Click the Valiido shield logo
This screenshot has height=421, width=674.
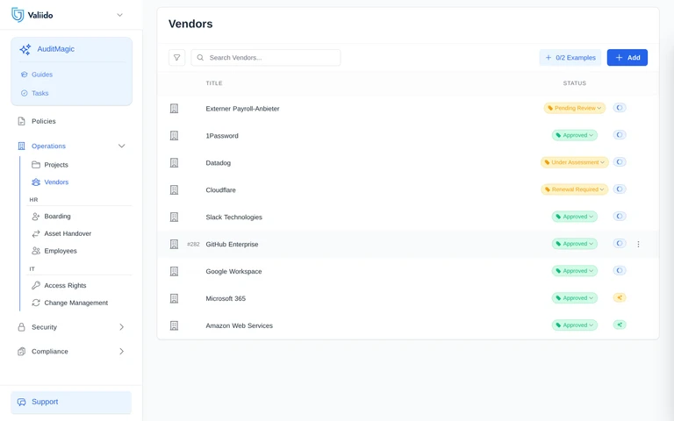[x=18, y=15]
